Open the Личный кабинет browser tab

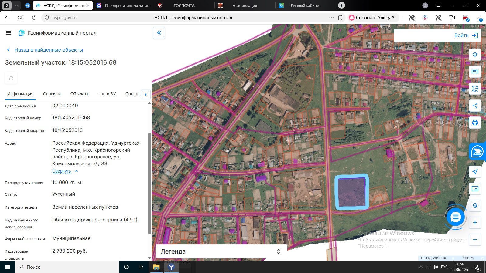[x=305, y=5]
